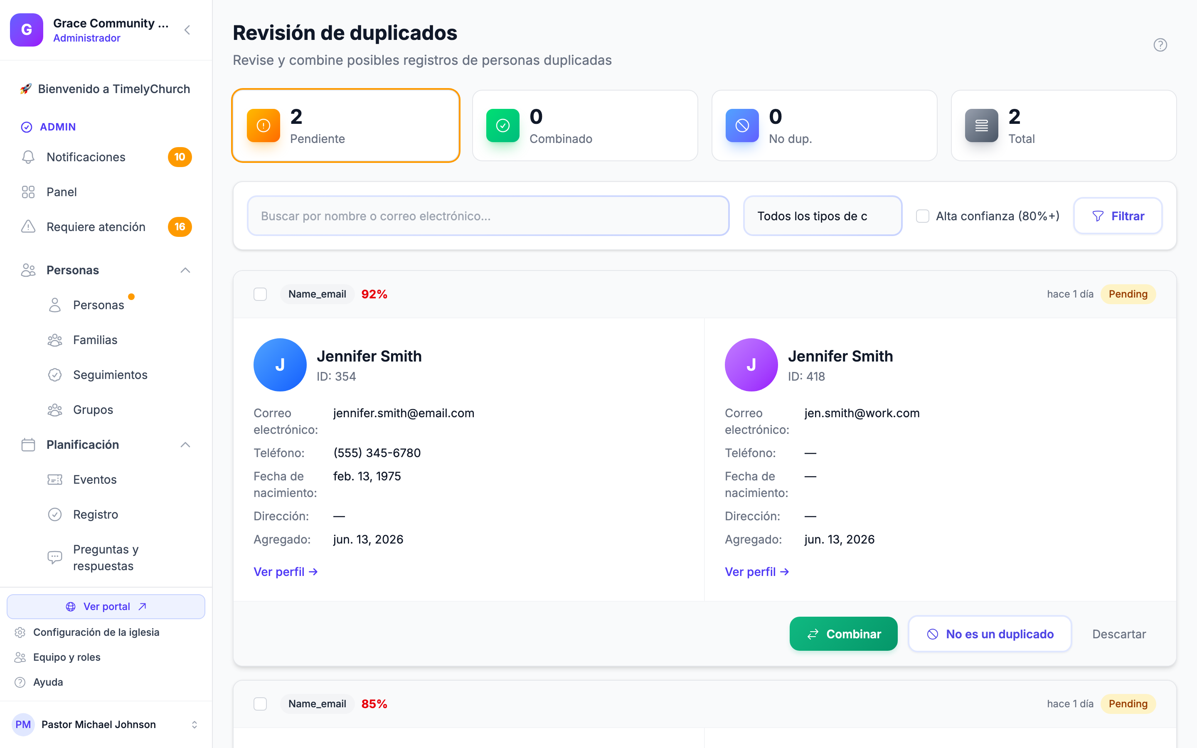Click the Equipo y roles people icon
This screenshot has width=1197, height=748.
point(20,657)
